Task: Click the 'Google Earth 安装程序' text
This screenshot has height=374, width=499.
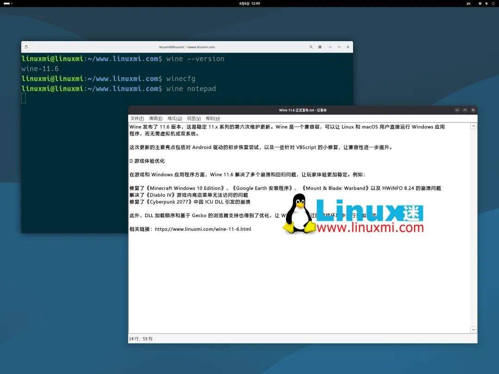Action: point(262,188)
